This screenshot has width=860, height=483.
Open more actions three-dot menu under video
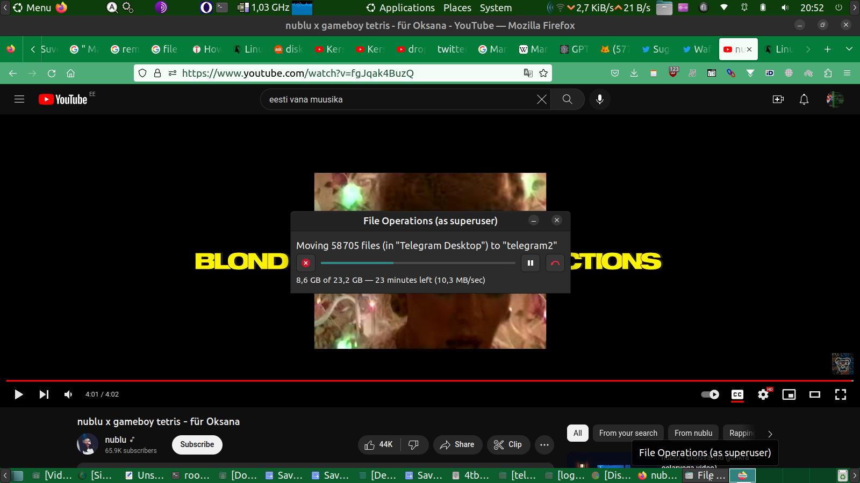tap(544, 444)
